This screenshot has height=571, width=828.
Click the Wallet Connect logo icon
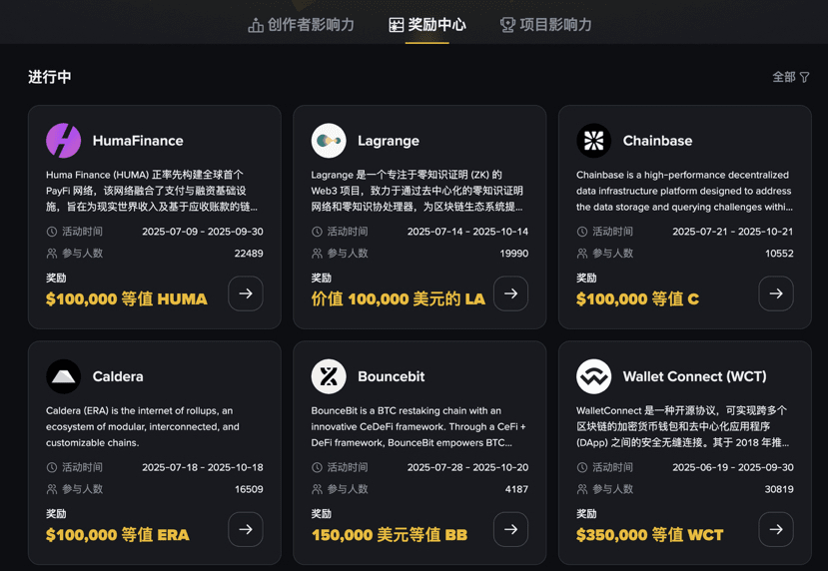593,376
